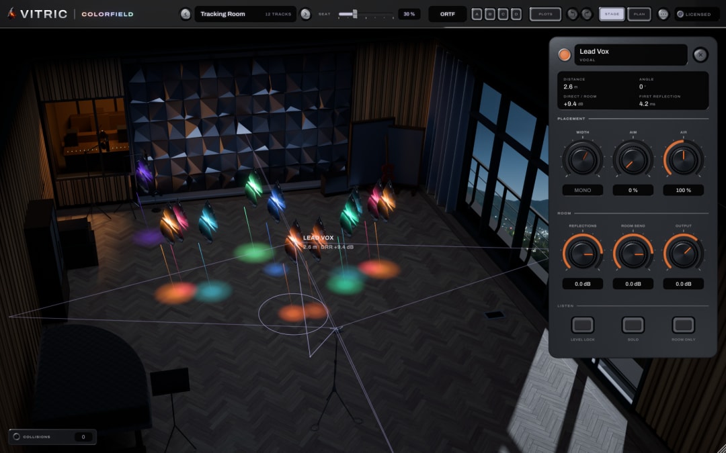Select the green source orb by diffuser
Viewport: 726px width, 453px height.
[253, 188]
